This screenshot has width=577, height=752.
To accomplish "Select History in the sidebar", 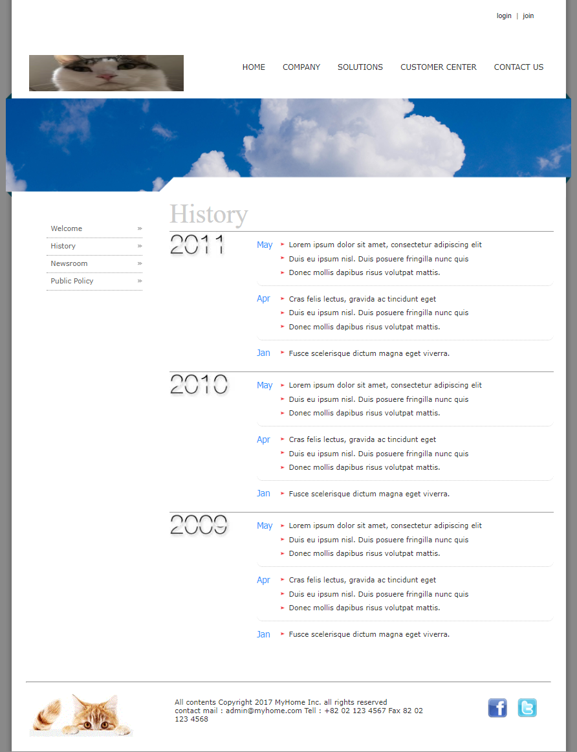I will [63, 246].
